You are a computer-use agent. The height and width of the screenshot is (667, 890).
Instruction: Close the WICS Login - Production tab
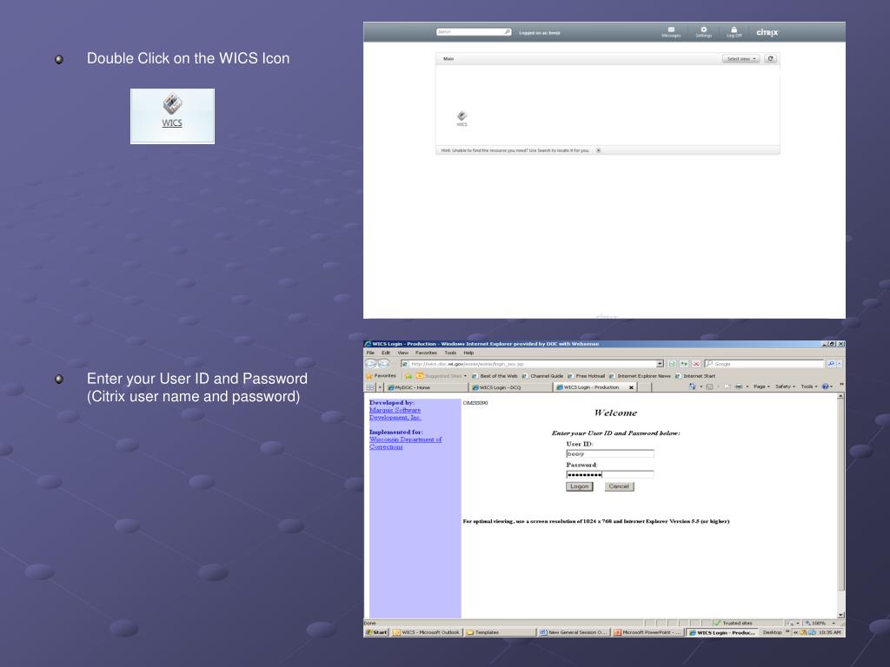[631, 387]
